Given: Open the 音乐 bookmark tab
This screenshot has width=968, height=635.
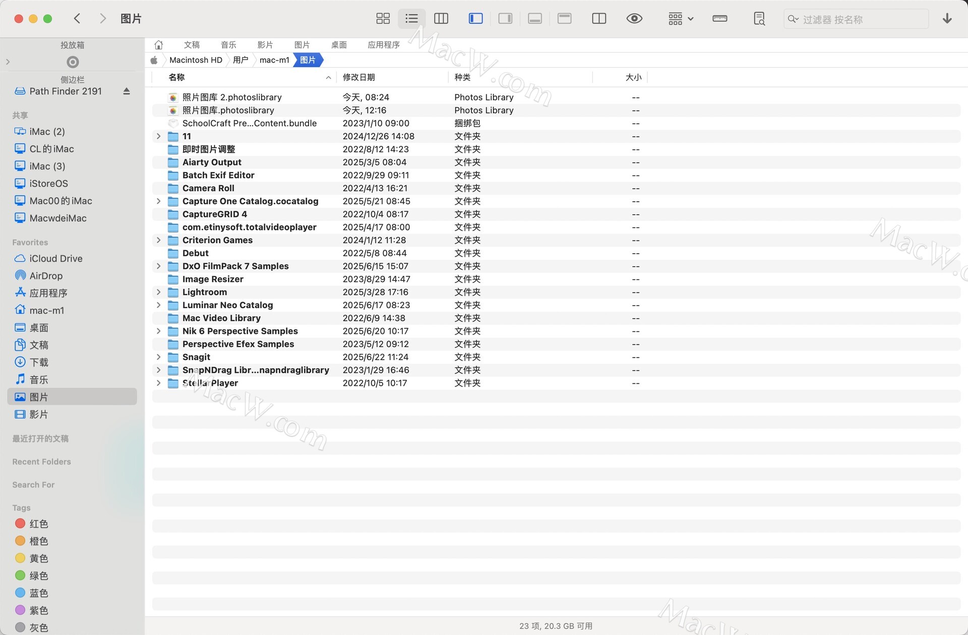Looking at the screenshot, I should coord(228,45).
